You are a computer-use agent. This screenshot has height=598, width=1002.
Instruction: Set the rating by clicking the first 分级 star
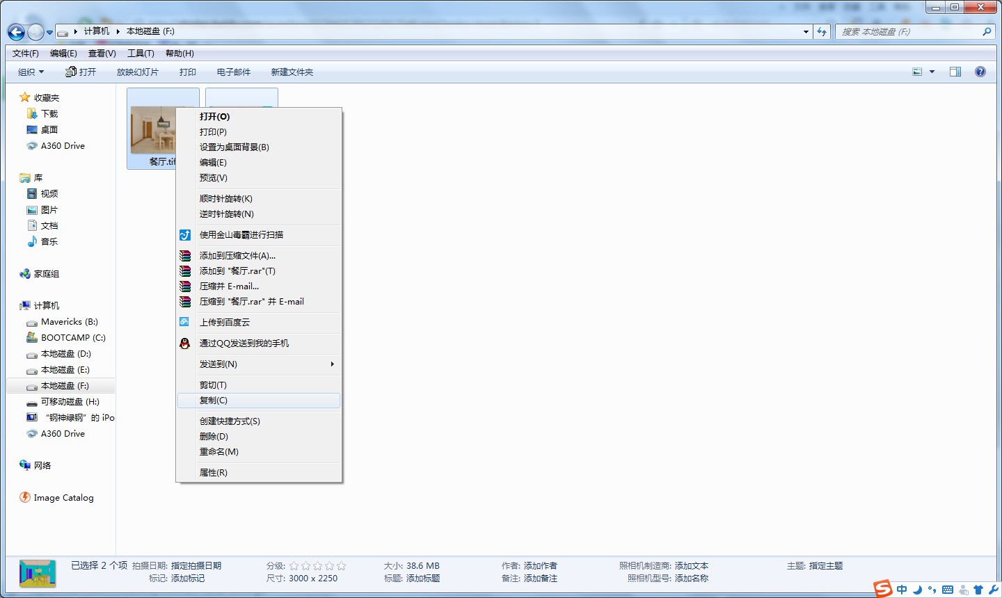click(294, 566)
